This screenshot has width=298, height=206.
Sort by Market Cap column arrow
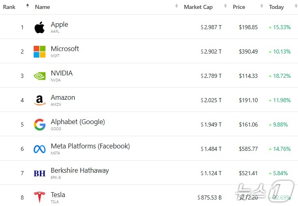(225, 6)
